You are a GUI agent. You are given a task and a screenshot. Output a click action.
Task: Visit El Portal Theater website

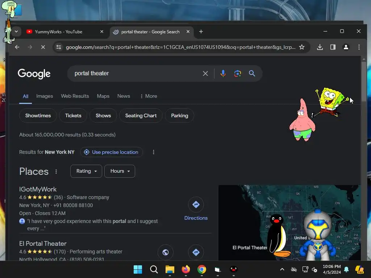coord(165,252)
